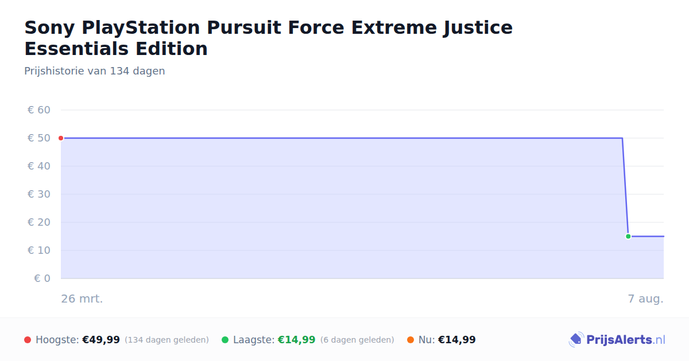Click the € 60 axis label
The height and width of the screenshot is (361, 689).
(39, 110)
